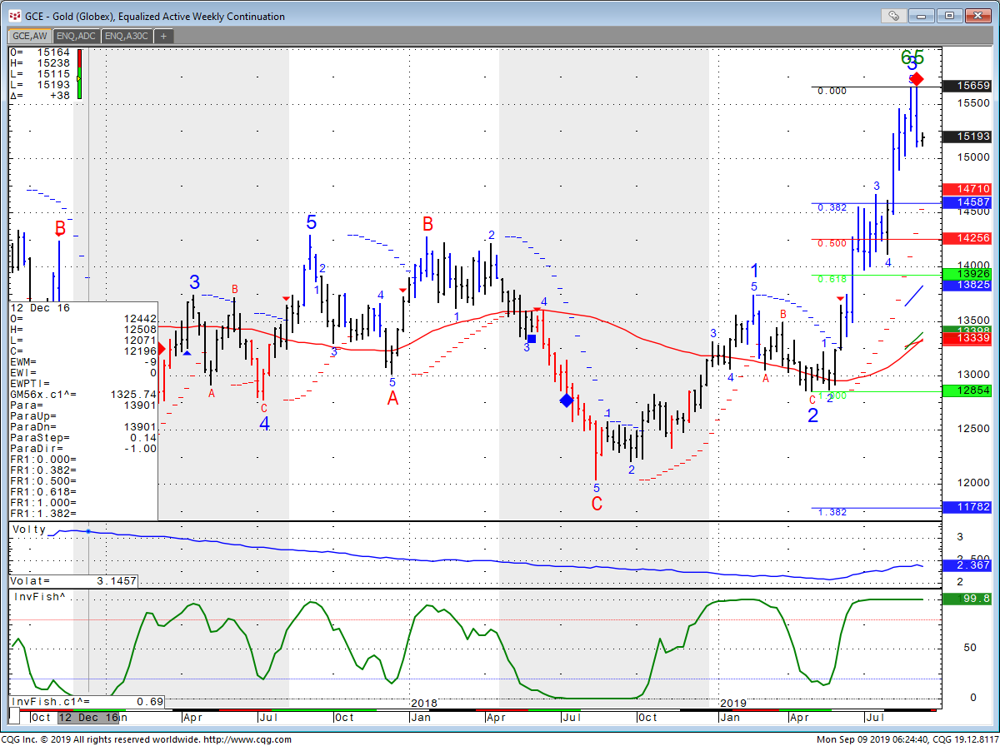The image size is (1000, 746).
Task: Click the large red arrow at chart's left edge
Action: (x=161, y=350)
